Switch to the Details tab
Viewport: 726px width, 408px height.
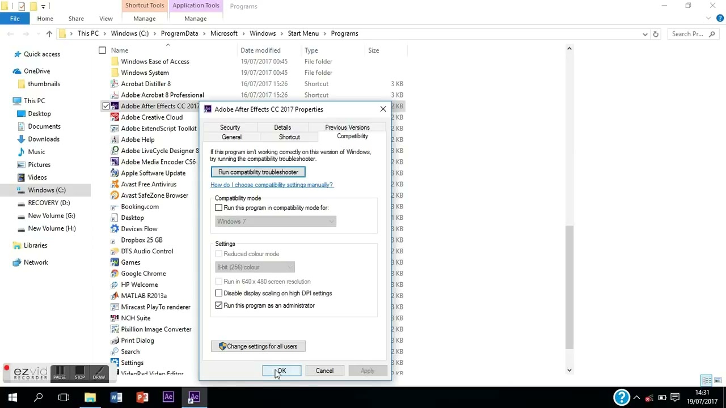pyautogui.click(x=282, y=127)
